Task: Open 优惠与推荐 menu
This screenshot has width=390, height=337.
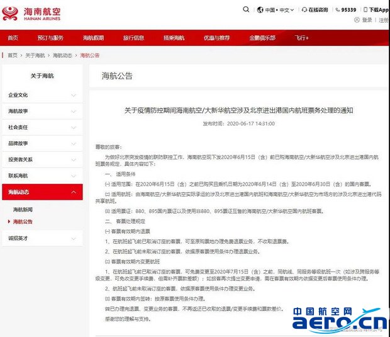Action: pyautogui.click(x=216, y=38)
